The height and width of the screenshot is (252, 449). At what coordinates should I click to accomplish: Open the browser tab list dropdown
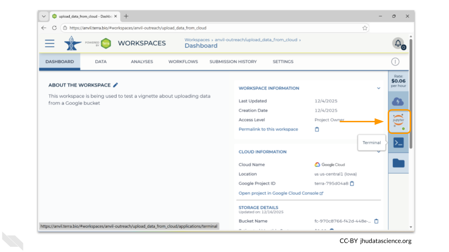[44, 16]
